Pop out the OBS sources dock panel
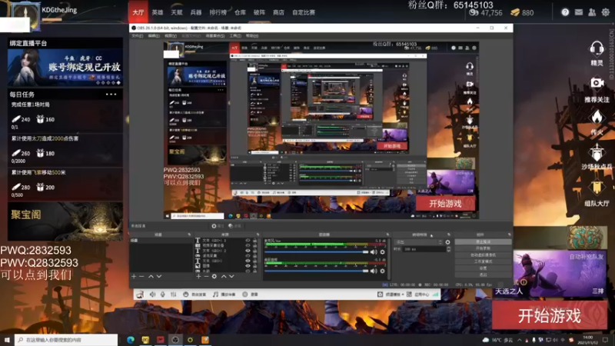615x346 pixels. pyautogui.click(x=258, y=235)
